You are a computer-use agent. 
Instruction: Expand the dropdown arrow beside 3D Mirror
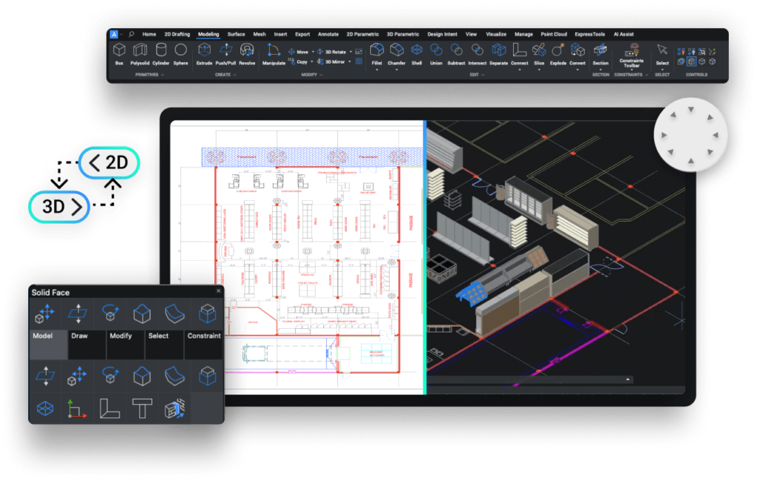350,62
